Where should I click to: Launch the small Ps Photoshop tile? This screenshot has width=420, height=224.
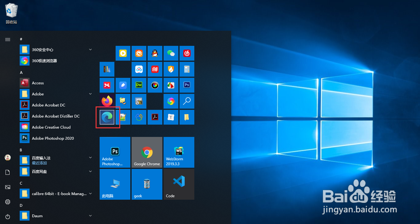click(x=187, y=85)
